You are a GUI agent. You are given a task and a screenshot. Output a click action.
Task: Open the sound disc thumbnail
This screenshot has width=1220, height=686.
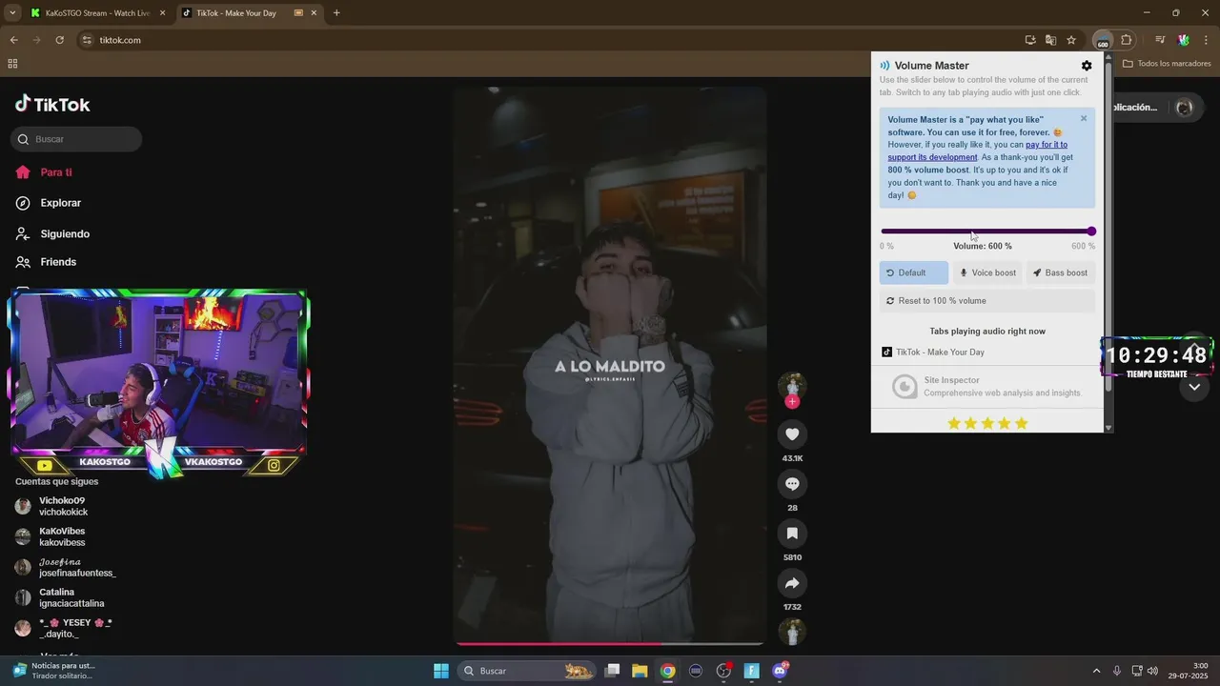click(x=792, y=632)
